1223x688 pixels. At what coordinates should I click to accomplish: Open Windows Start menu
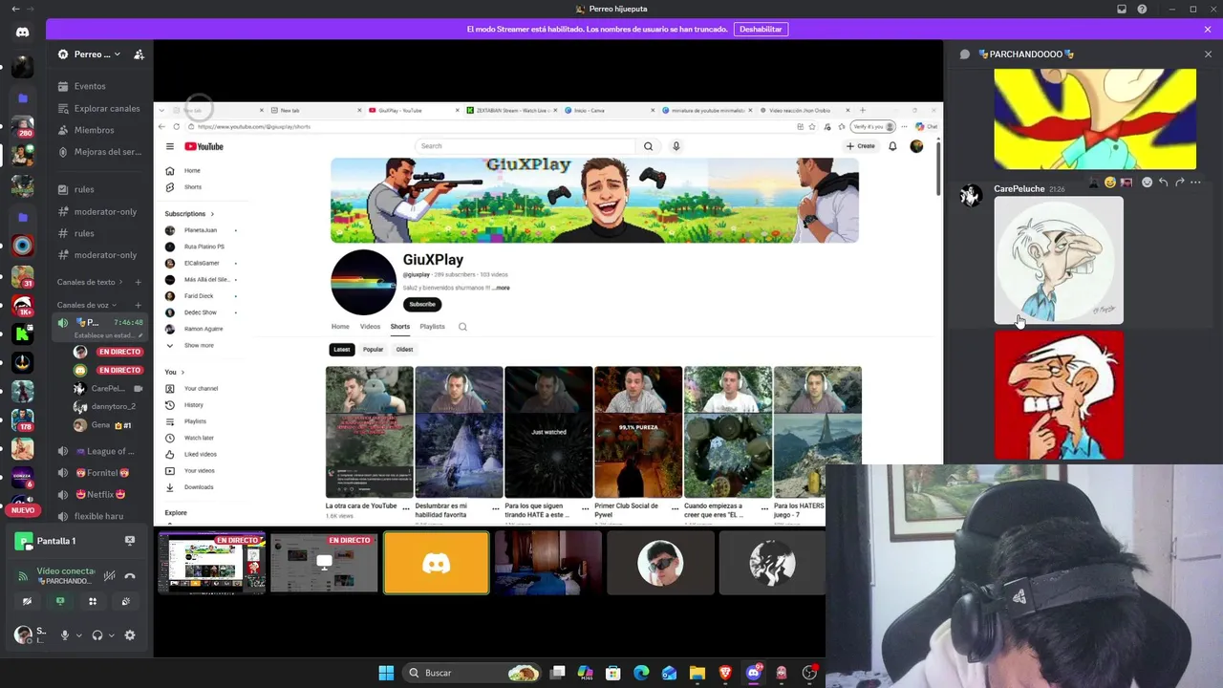tap(386, 673)
